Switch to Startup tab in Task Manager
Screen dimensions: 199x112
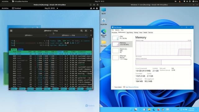[x=136, y=33]
